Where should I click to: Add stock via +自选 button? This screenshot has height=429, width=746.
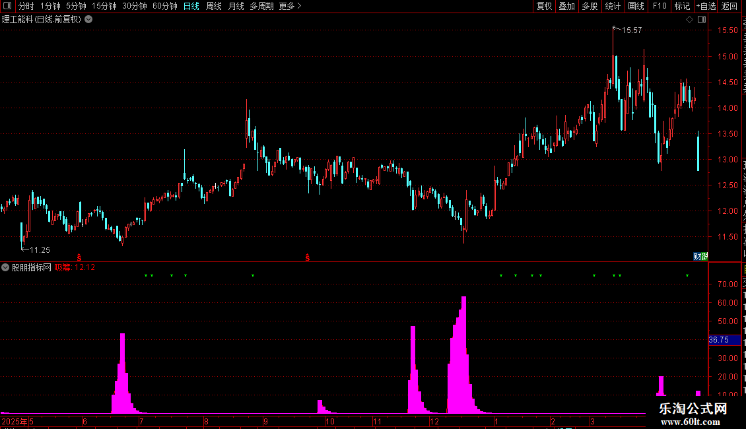pyautogui.click(x=706, y=6)
